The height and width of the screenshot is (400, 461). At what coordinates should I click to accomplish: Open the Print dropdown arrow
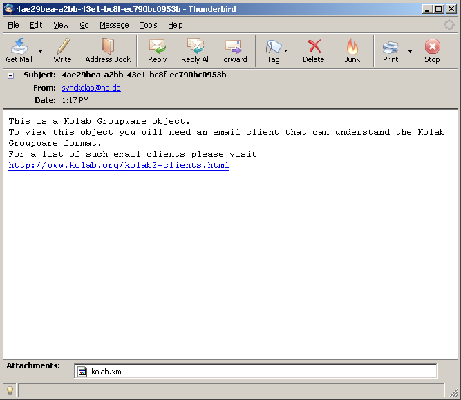[410, 51]
